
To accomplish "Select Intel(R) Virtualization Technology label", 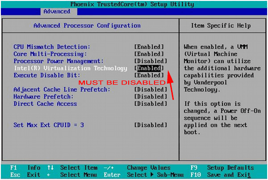I will (x=71, y=68).
